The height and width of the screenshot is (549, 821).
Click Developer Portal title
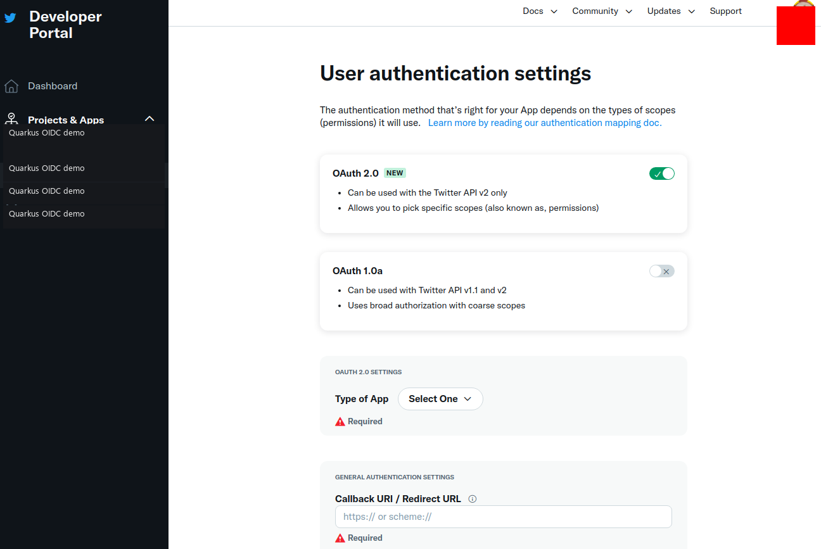pos(65,25)
